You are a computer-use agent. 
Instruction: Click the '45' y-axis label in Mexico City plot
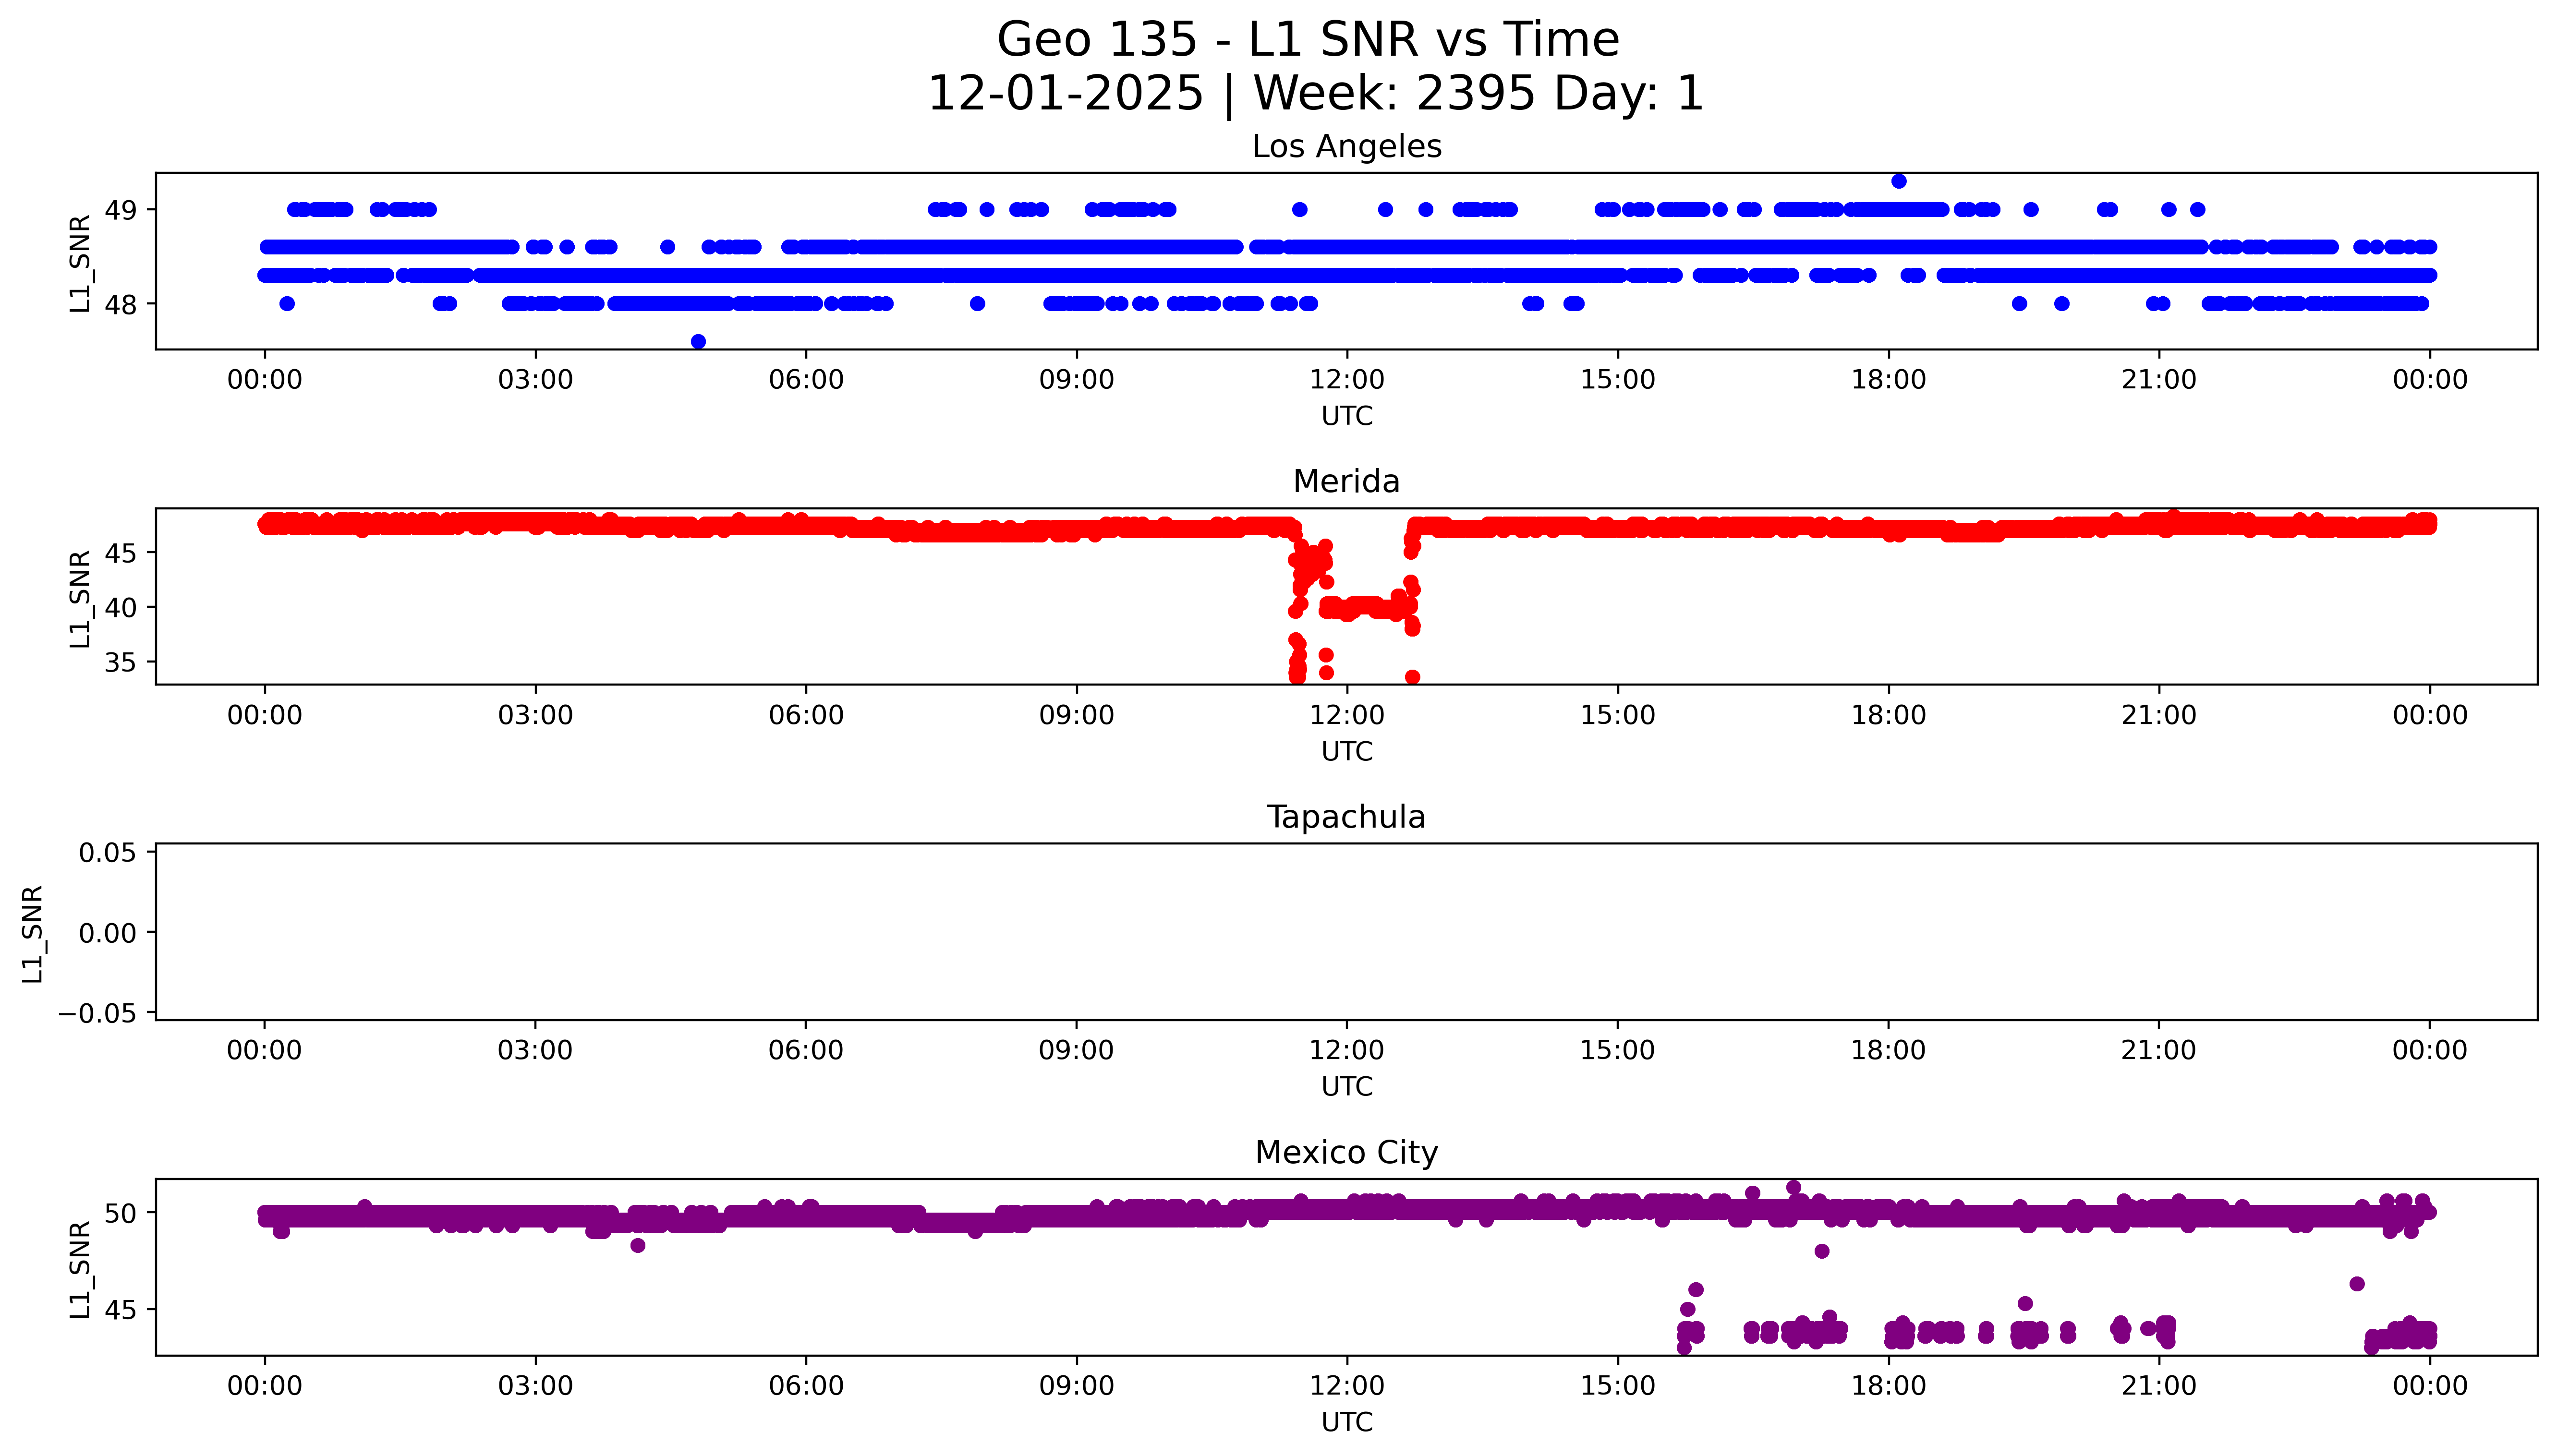120,1310
